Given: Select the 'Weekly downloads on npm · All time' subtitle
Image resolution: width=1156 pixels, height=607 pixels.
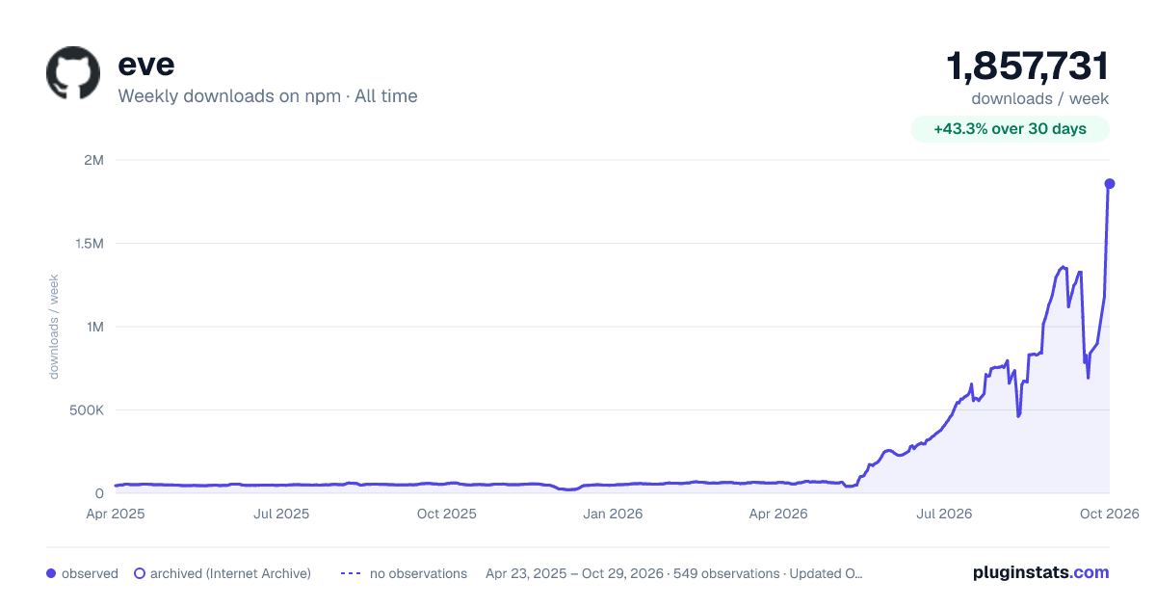Looking at the screenshot, I should point(268,95).
